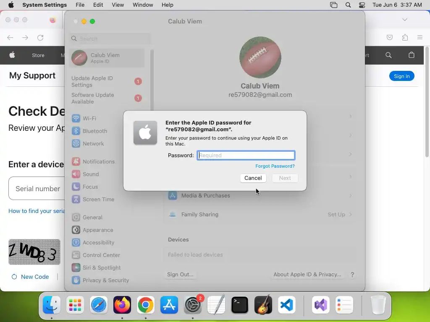Open Accessibility icon in sidebar
The width and height of the screenshot is (430, 322).
pos(76,243)
